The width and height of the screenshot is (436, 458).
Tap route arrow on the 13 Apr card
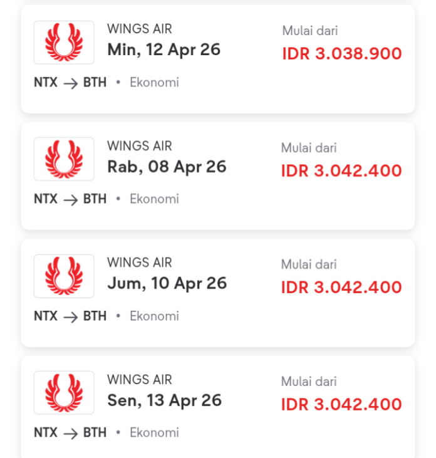[70, 433]
